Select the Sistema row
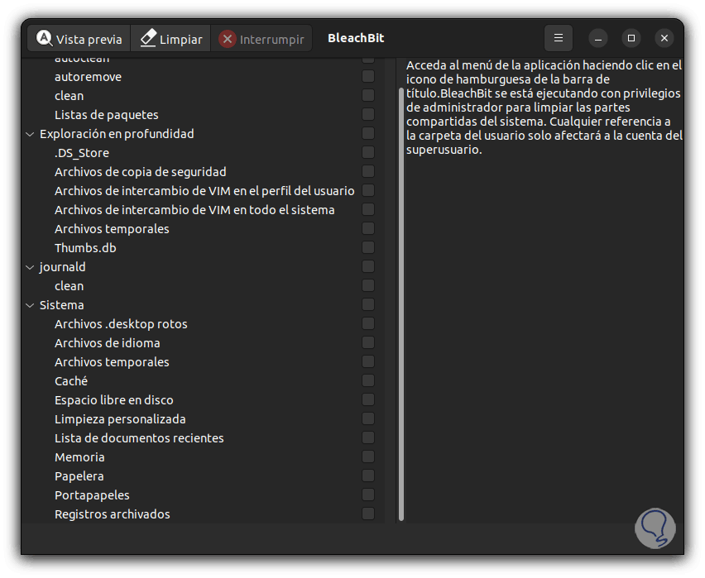The height and width of the screenshot is (578, 705). point(61,305)
